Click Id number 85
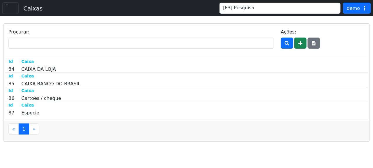 coord(11,84)
